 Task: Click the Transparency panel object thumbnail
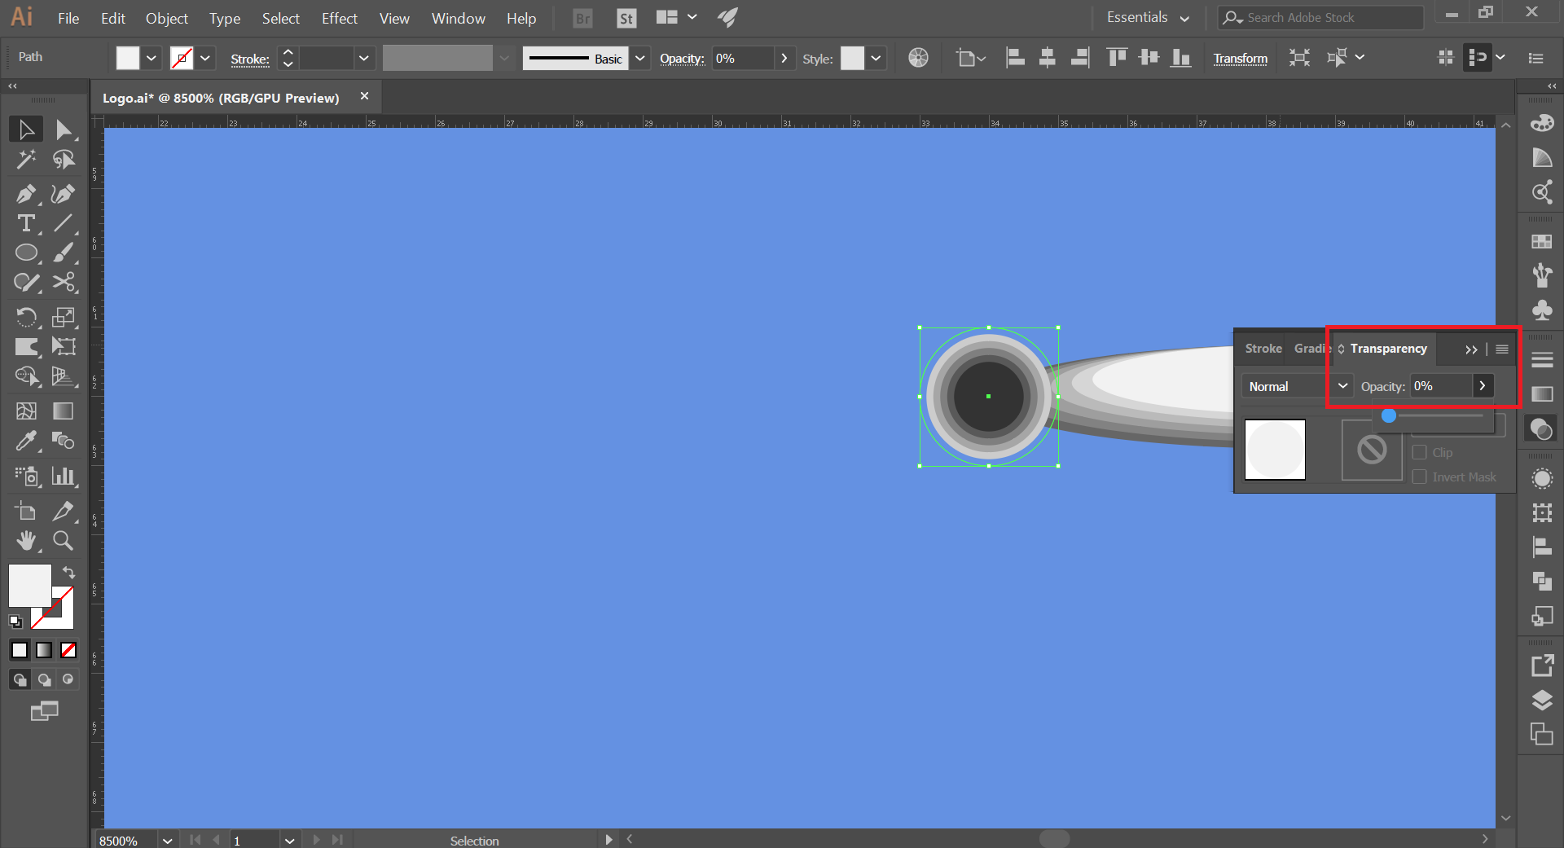click(1275, 450)
